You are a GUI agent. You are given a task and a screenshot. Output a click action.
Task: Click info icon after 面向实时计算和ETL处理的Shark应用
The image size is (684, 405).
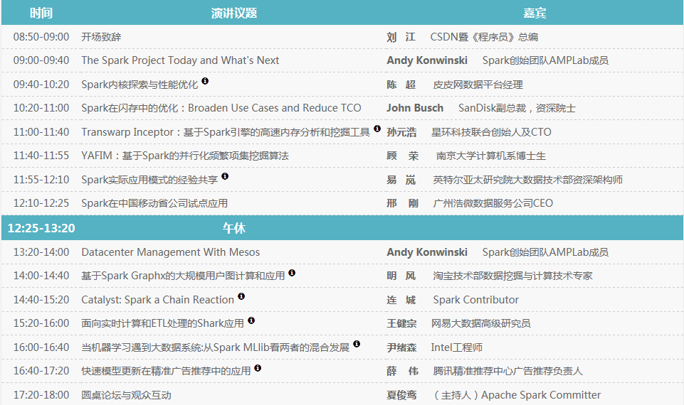(x=251, y=320)
